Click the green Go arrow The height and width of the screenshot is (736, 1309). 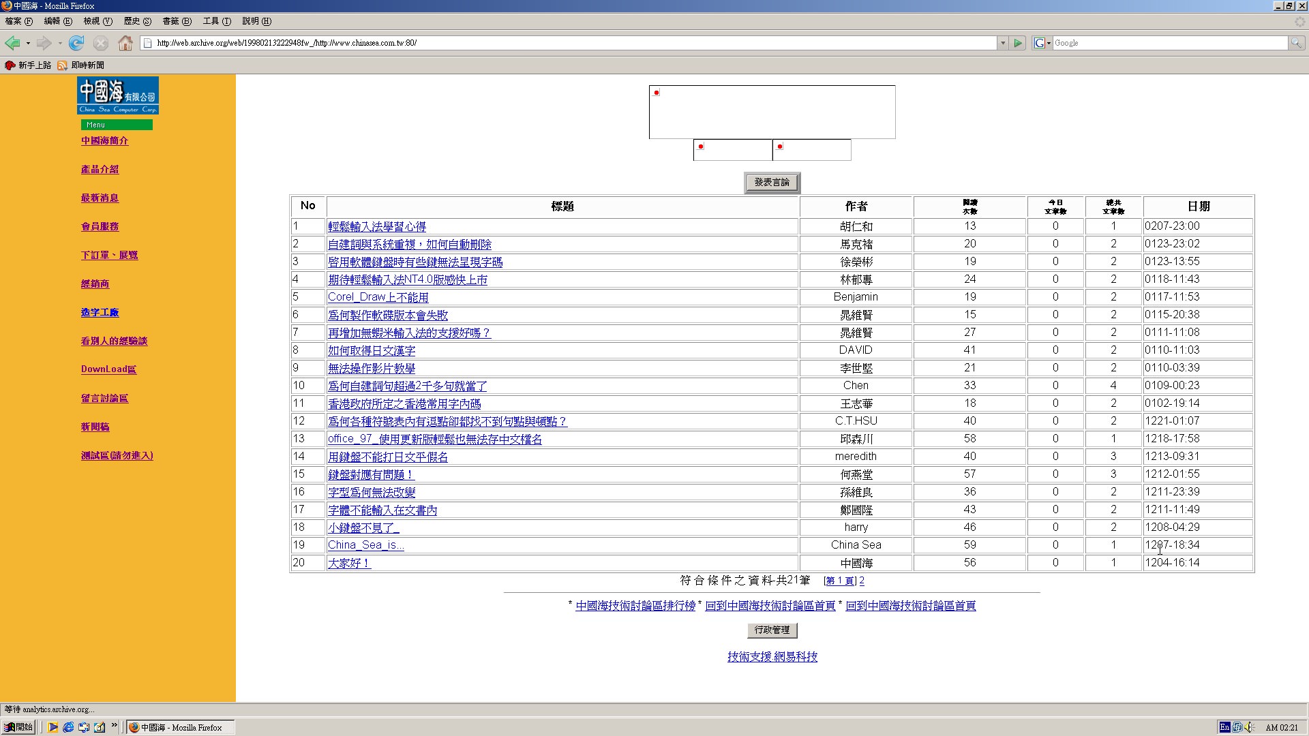point(1018,43)
